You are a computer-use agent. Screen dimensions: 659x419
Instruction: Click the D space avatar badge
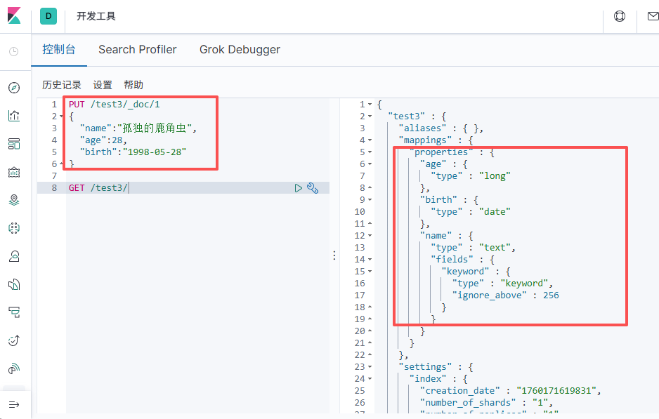48,16
